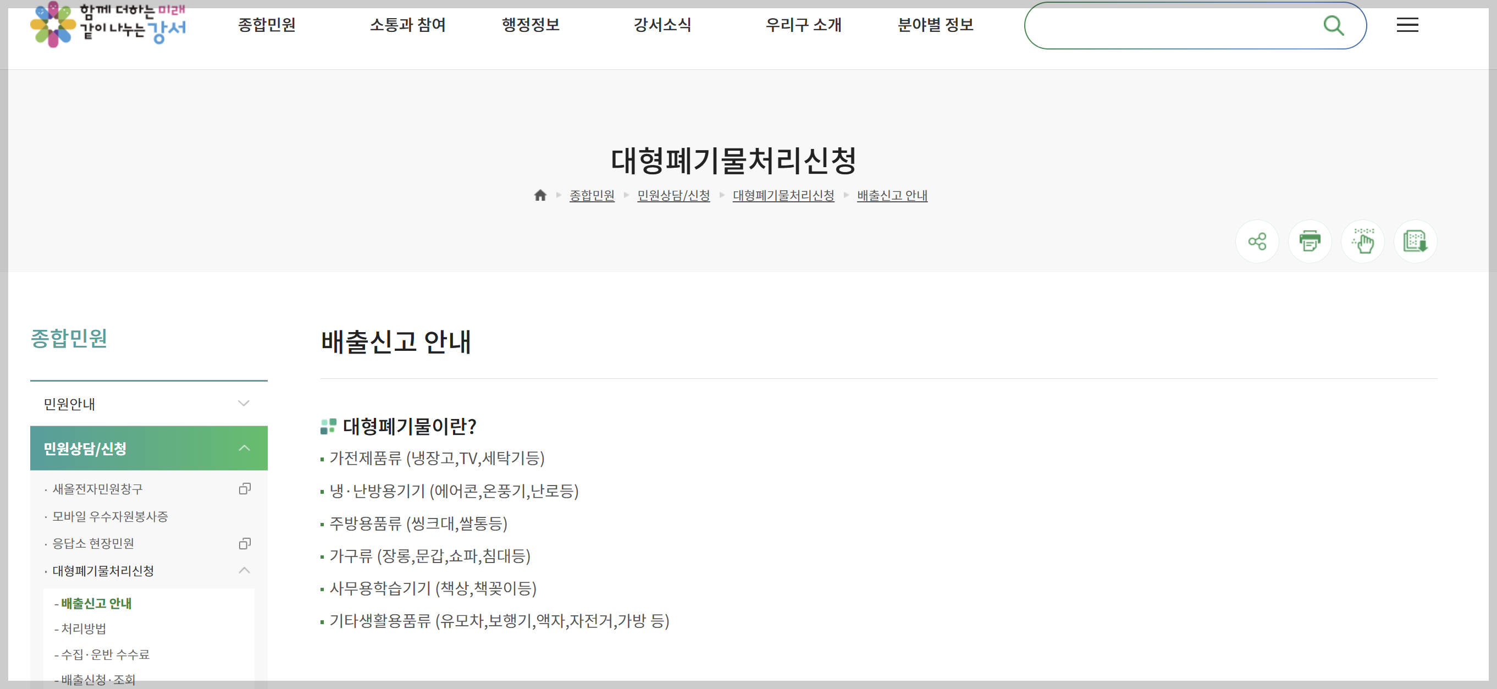The height and width of the screenshot is (689, 1497).
Task: Click the print page icon
Action: 1310,241
